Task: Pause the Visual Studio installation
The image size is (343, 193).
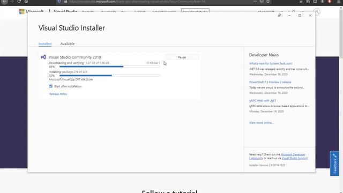Action: [182, 57]
